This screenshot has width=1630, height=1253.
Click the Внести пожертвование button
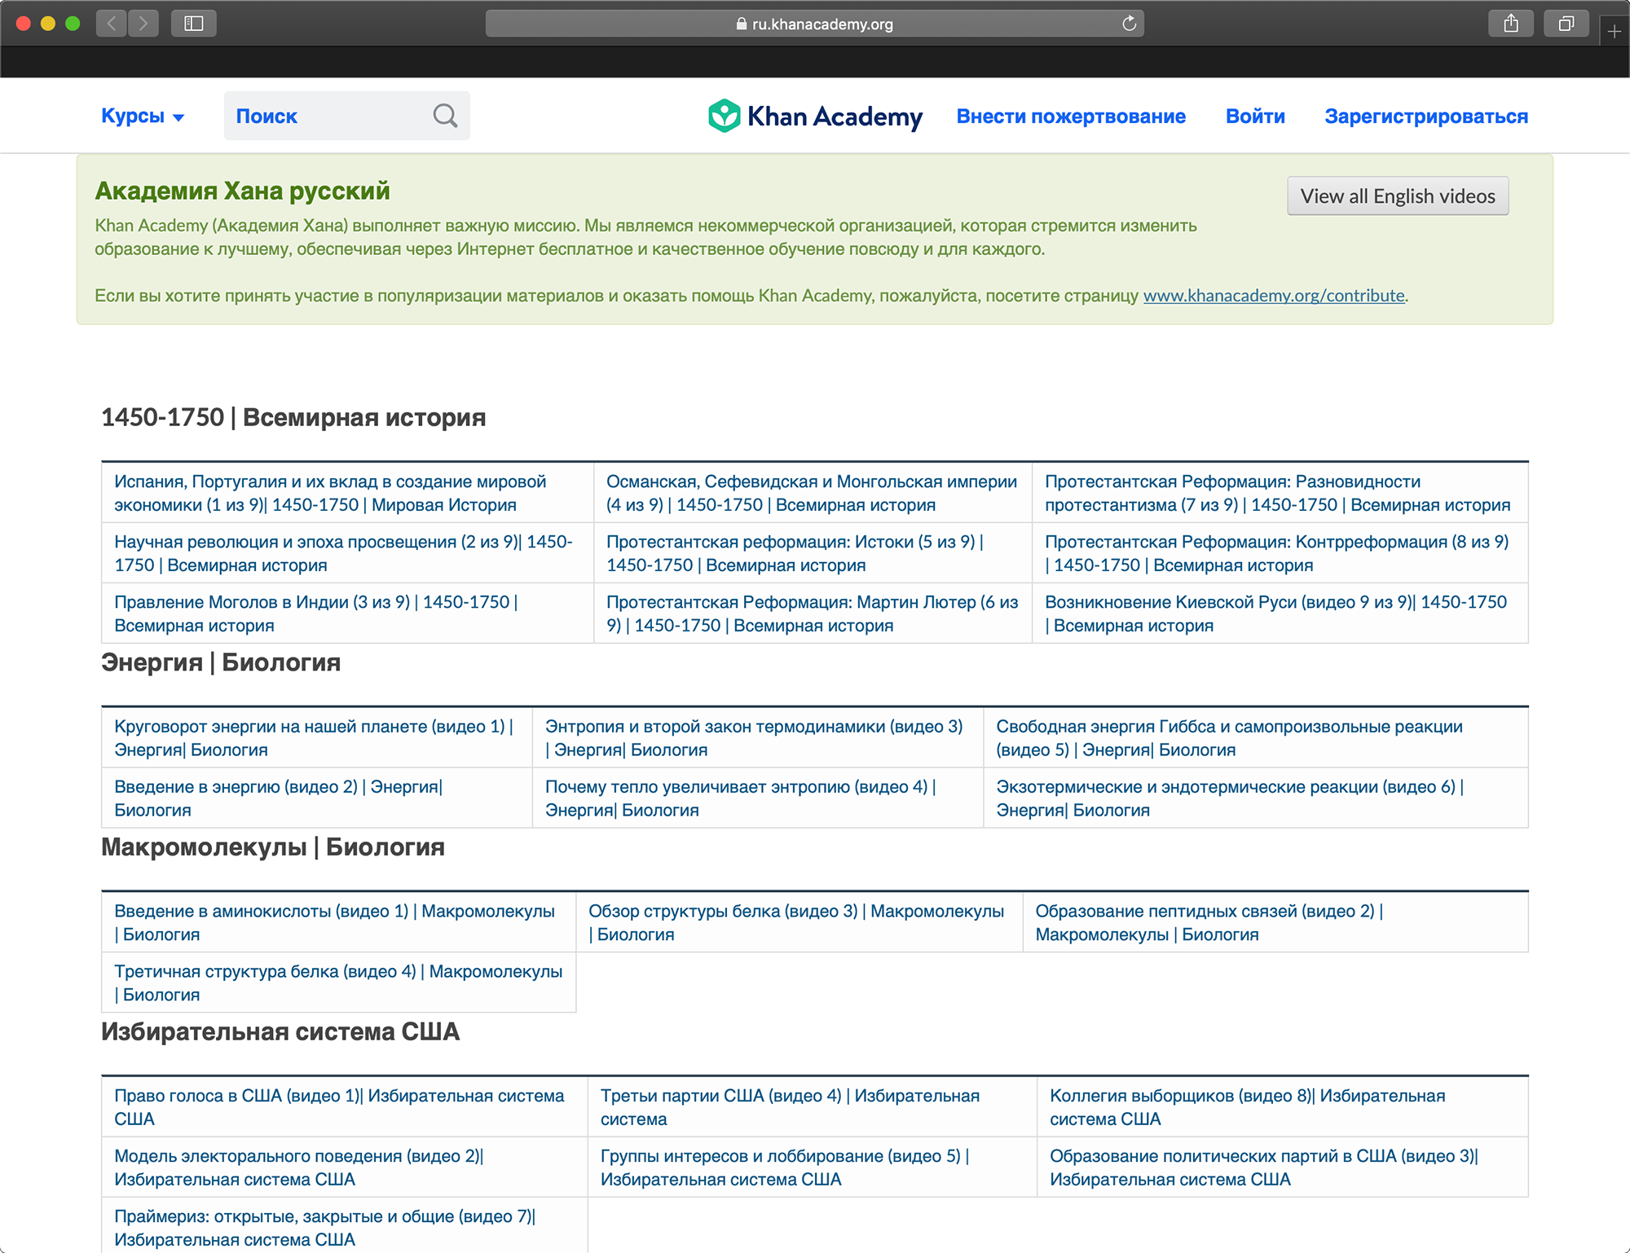(x=1072, y=117)
